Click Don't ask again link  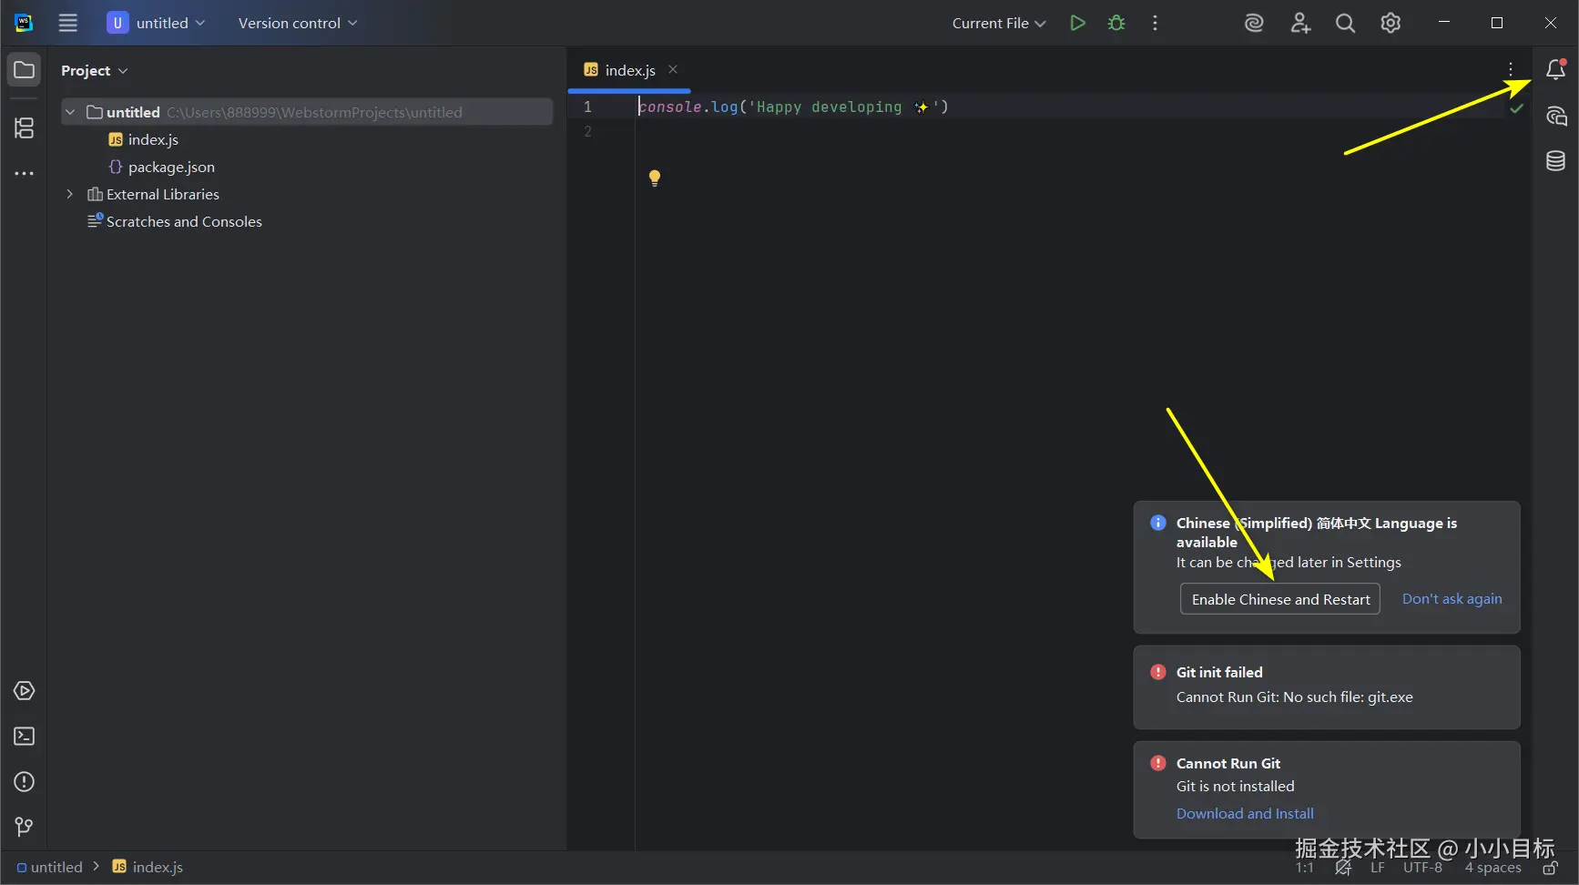click(1452, 599)
